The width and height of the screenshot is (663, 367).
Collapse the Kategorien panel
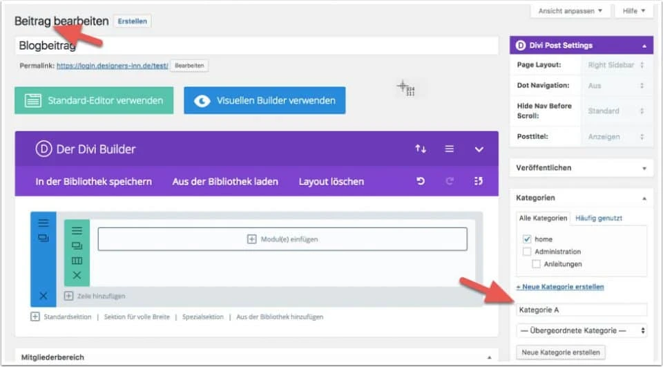(x=644, y=198)
